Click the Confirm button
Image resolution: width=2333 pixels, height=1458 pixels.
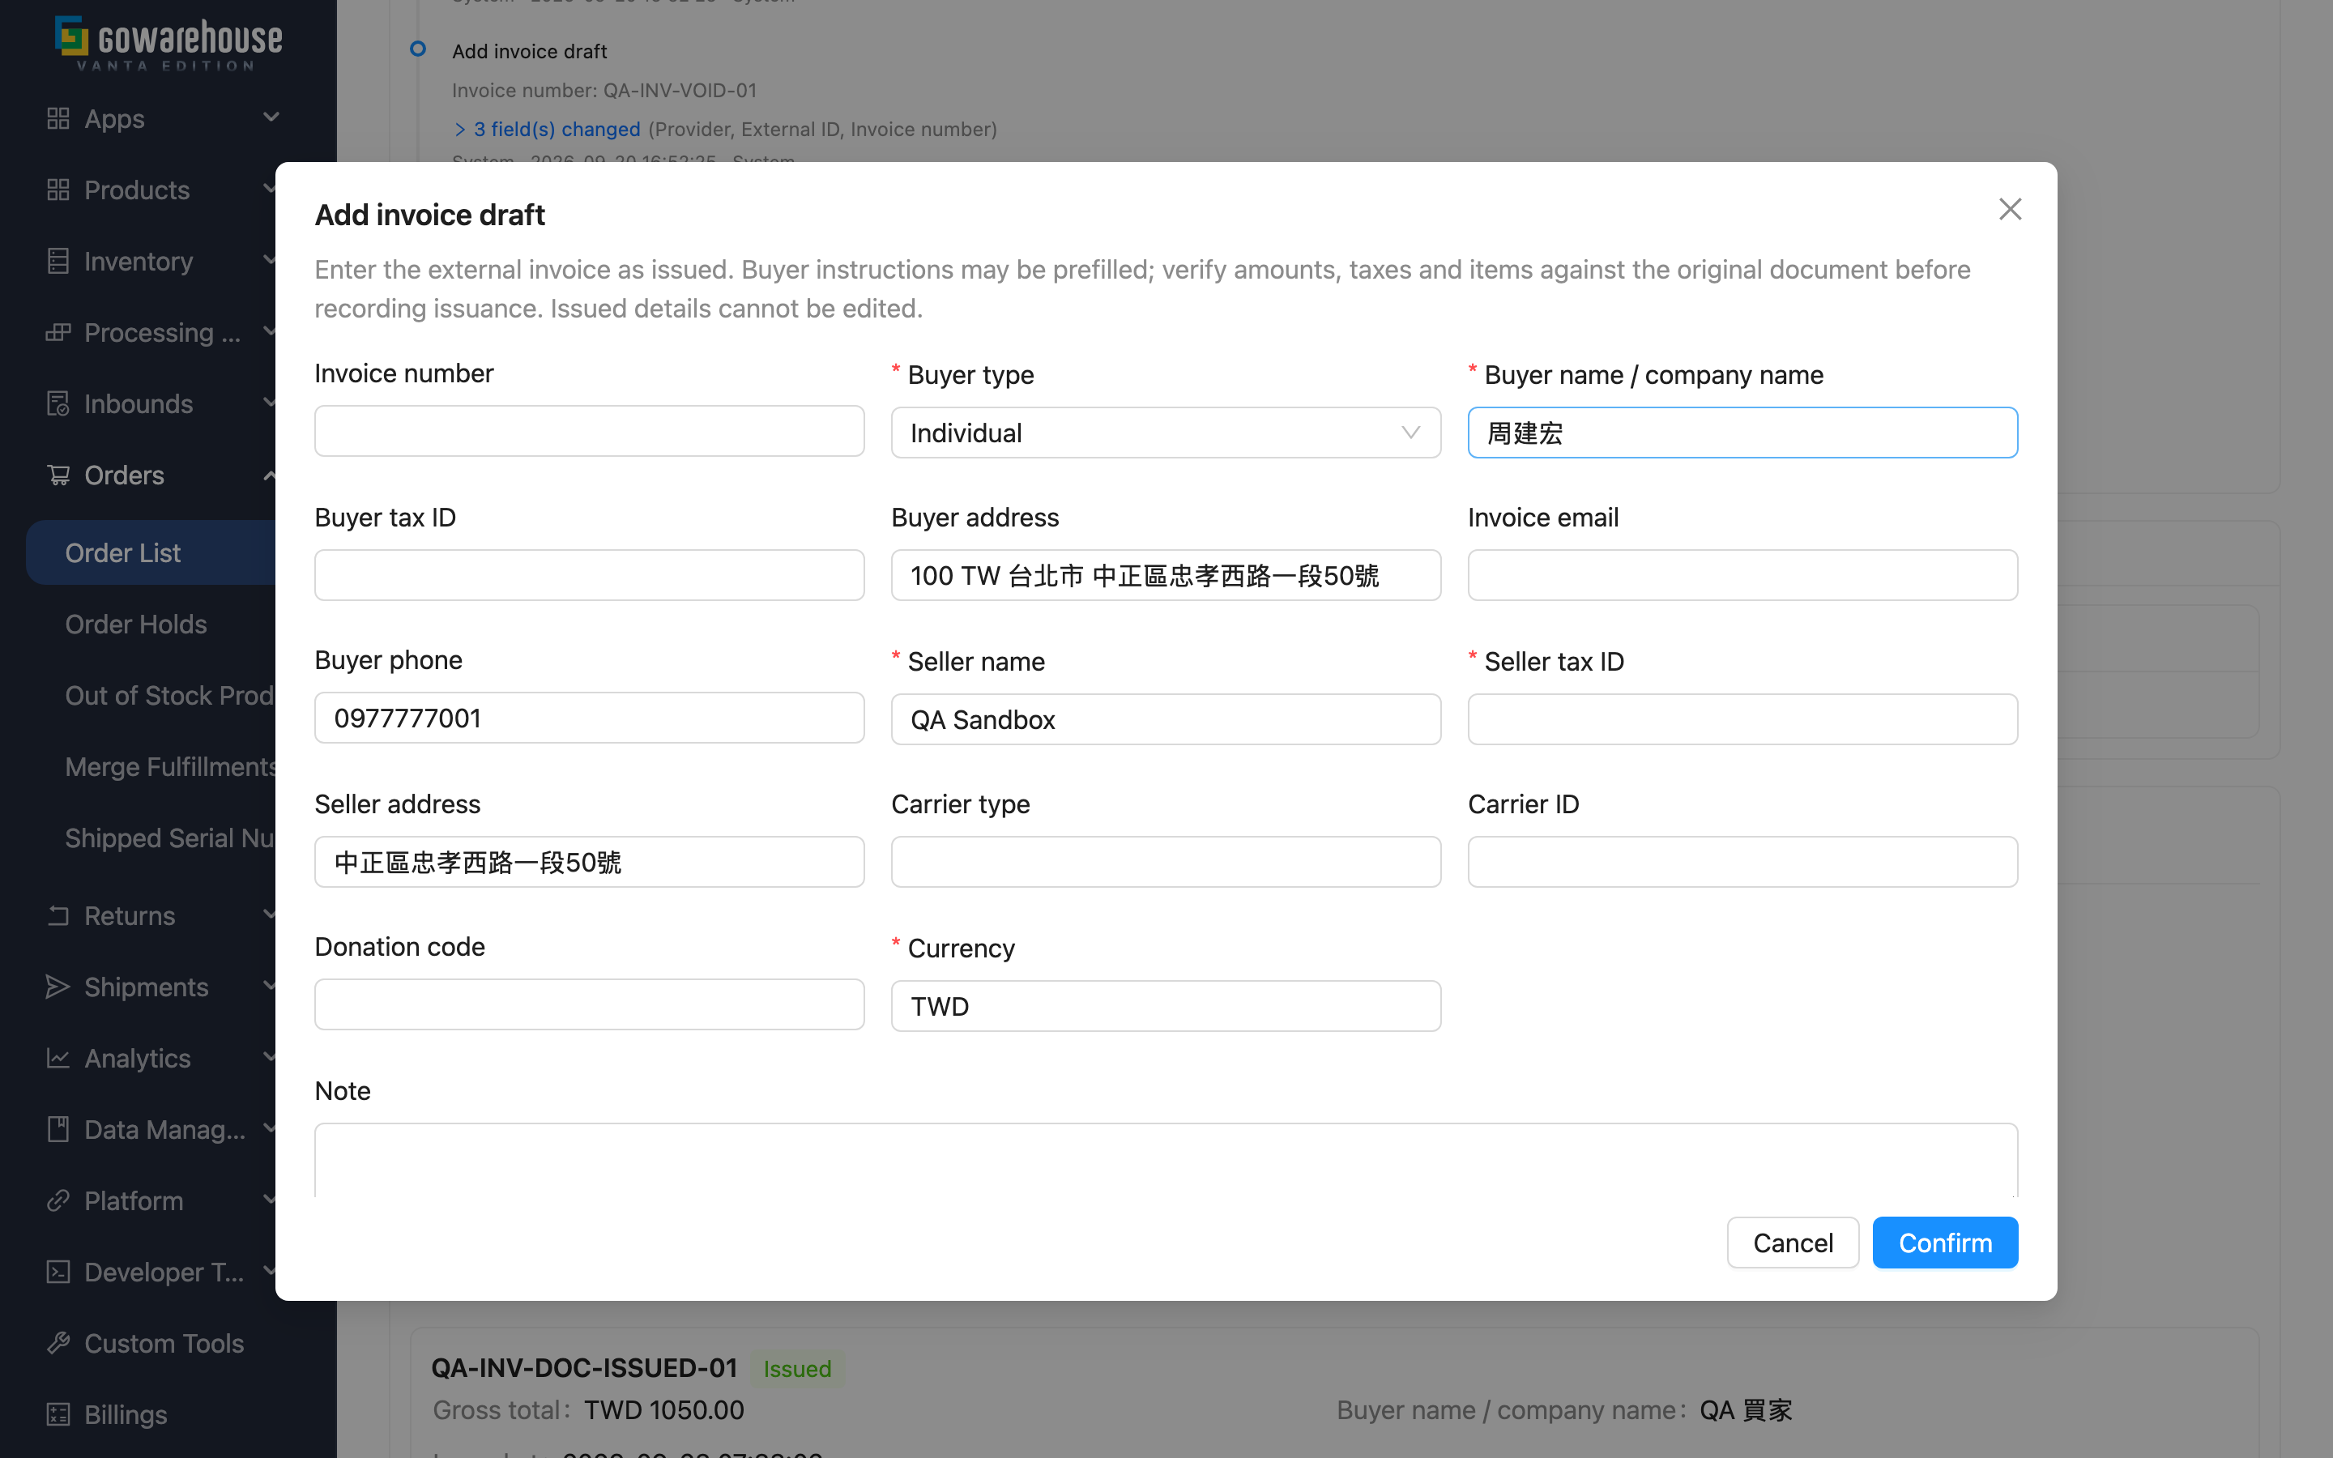(x=1944, y=1243)
